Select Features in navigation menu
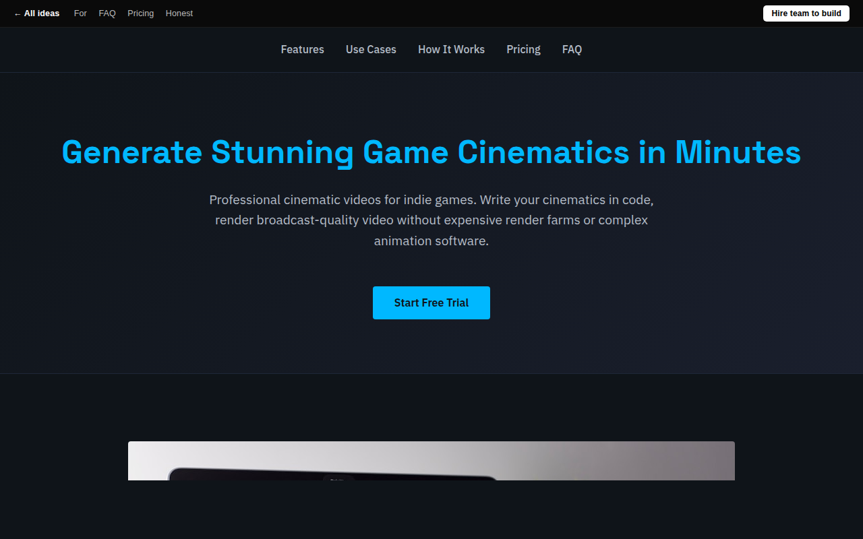This screenshot has height=539, width=863. 303,49
